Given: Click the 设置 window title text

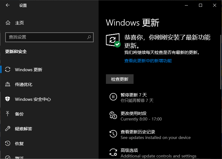Looking at the screenshot, I should (x=23, y=6).
